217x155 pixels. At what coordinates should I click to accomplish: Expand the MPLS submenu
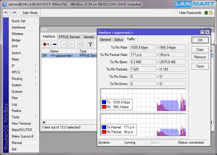[x=36, y=72]
